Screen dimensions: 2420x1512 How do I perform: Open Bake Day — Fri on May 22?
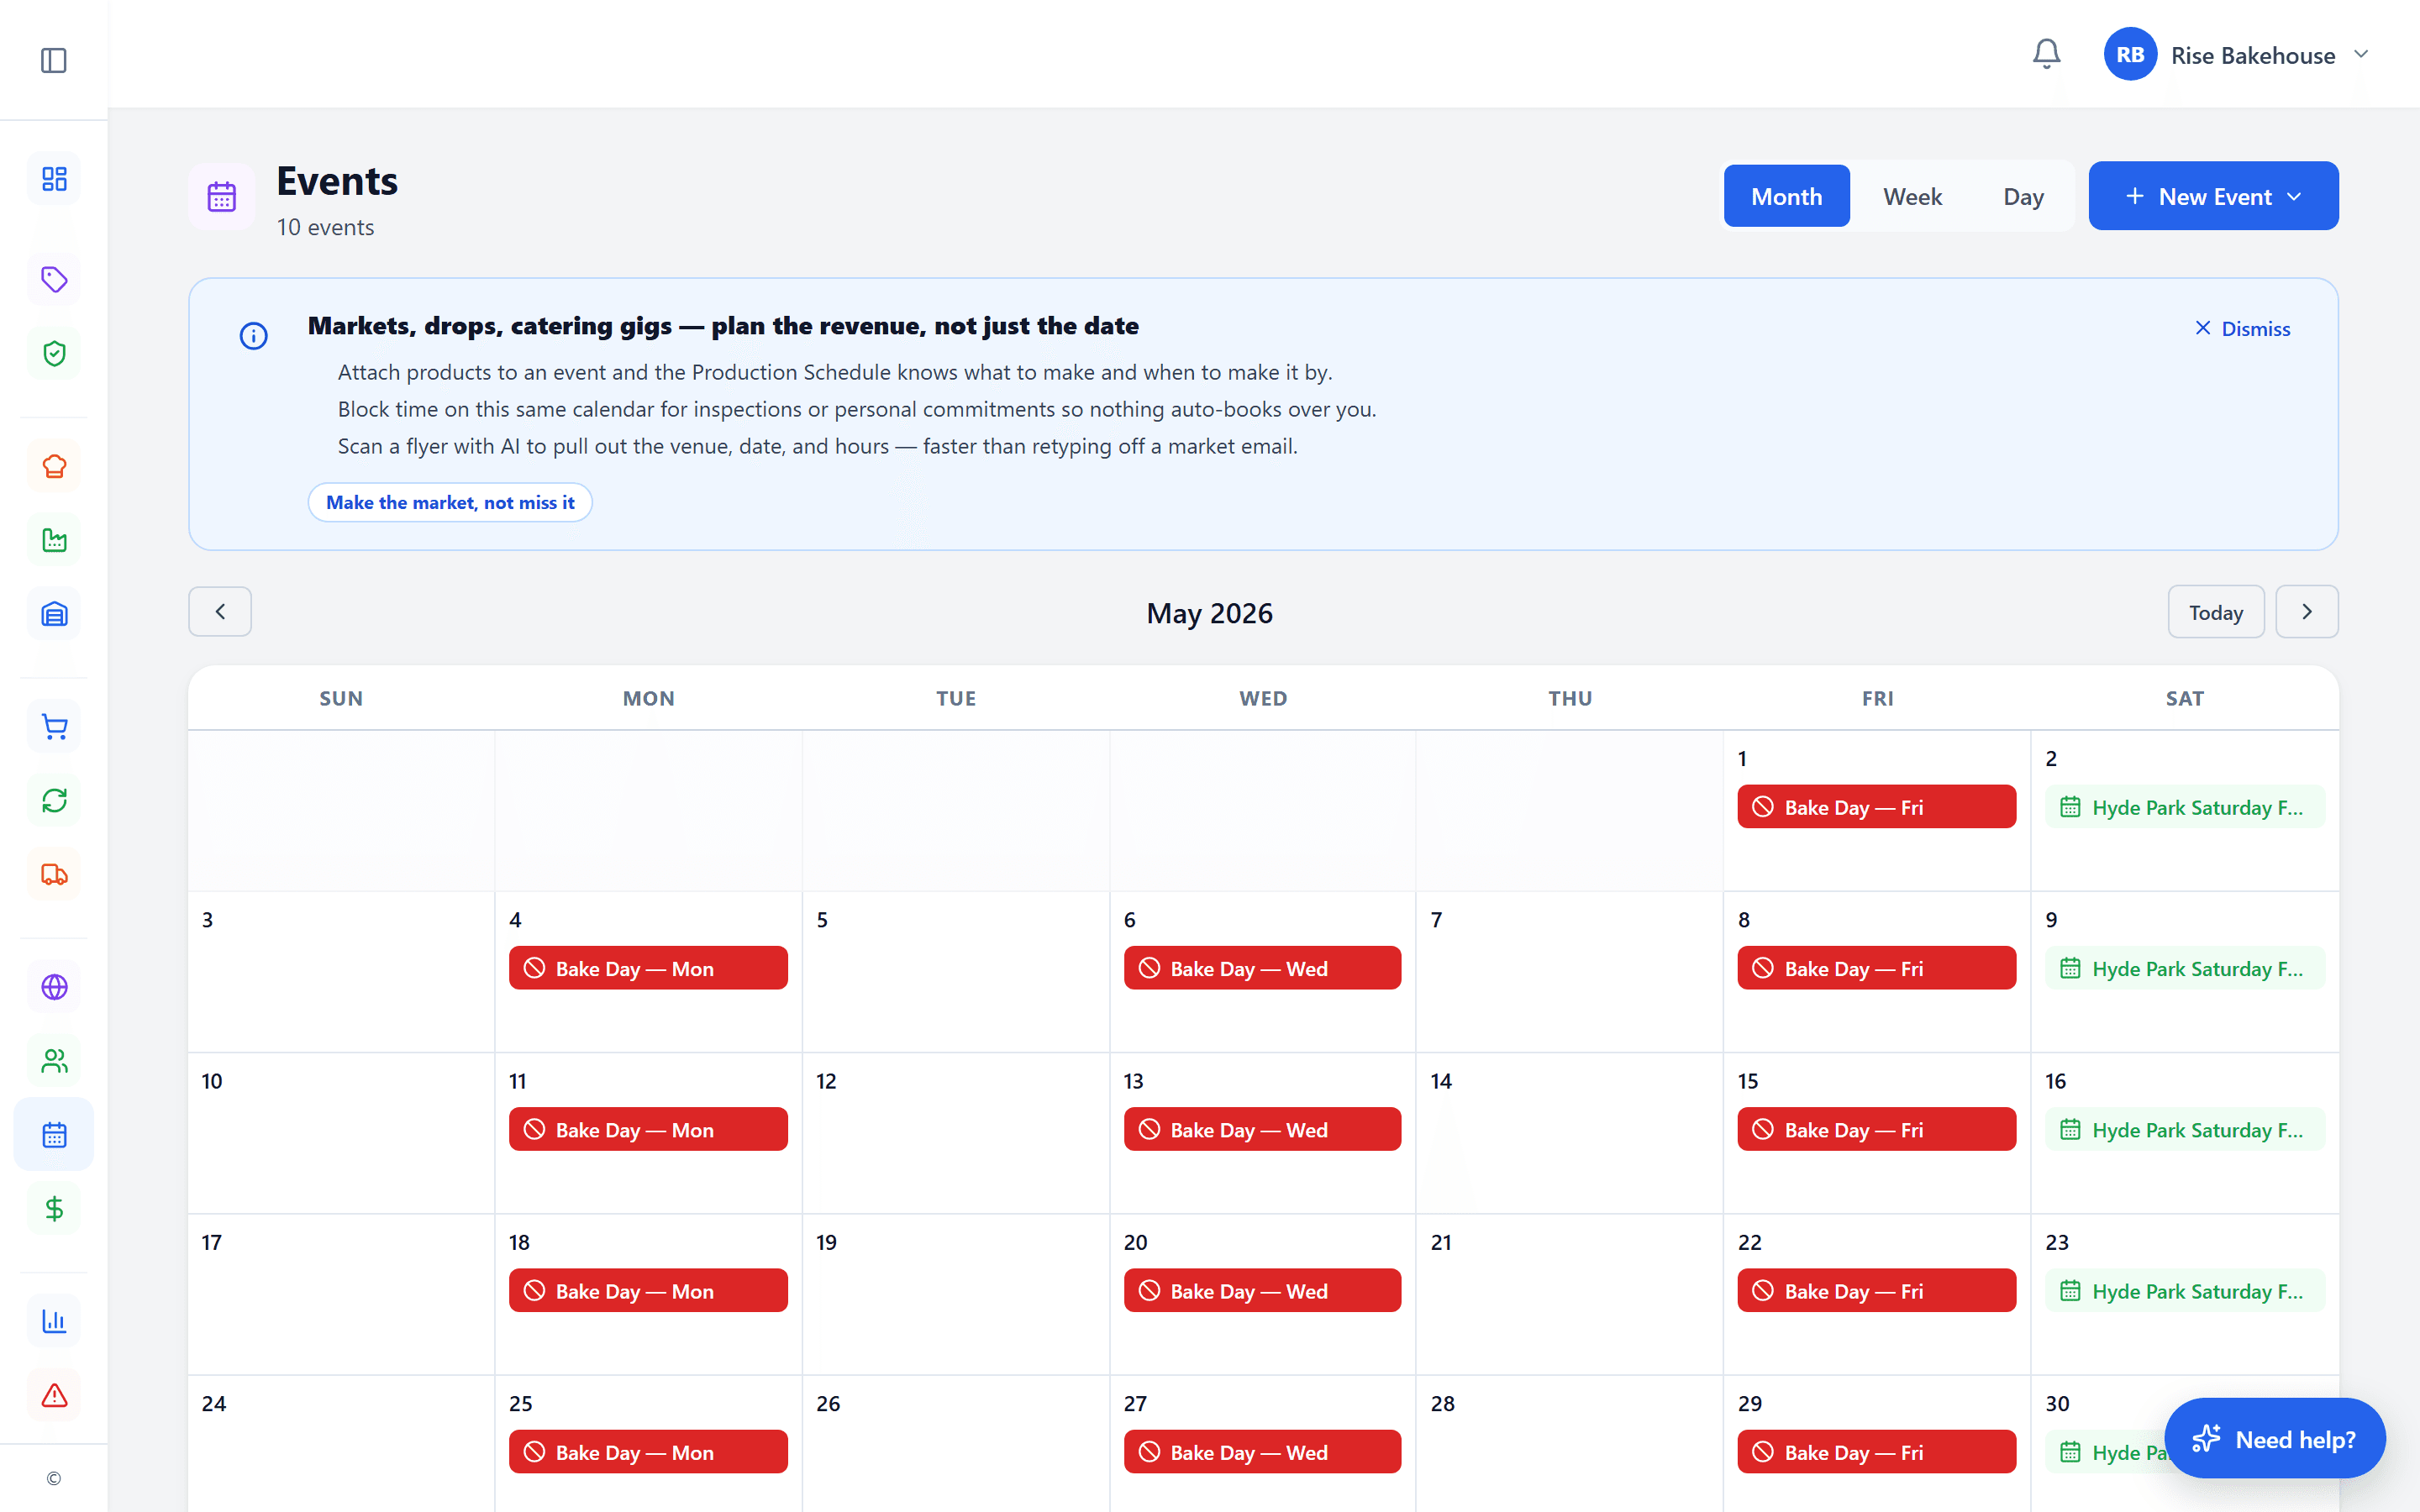pos(1876,1290)
